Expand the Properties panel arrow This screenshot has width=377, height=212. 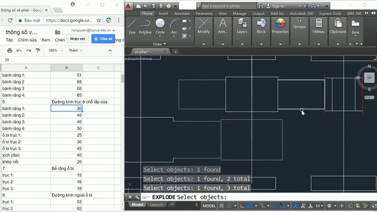coord(280,44)
